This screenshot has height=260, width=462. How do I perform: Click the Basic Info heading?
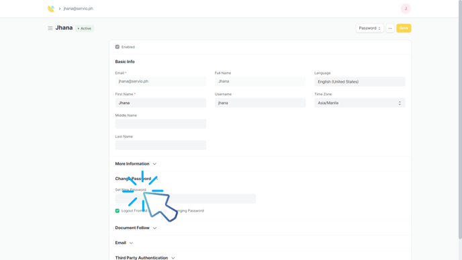pyautogui.click(x=125, y=62)
